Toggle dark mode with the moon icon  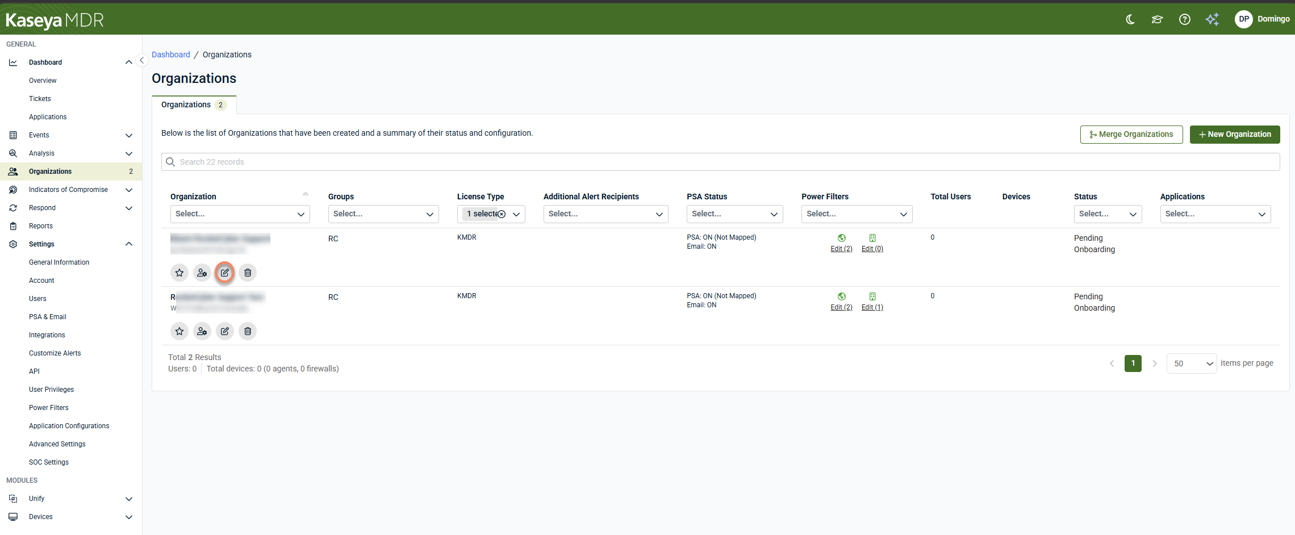point(1130,19)
